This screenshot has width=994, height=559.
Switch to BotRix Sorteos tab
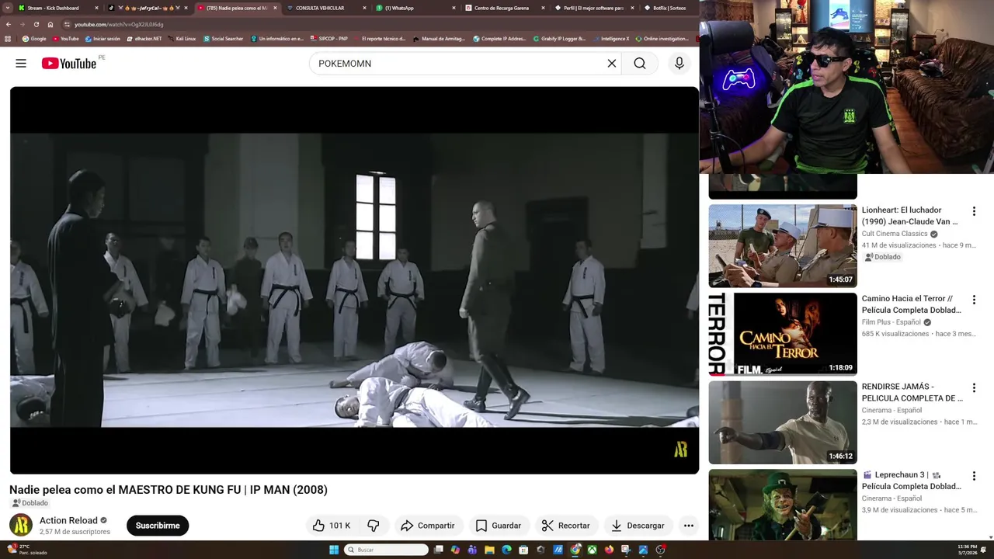click(669, 8)
